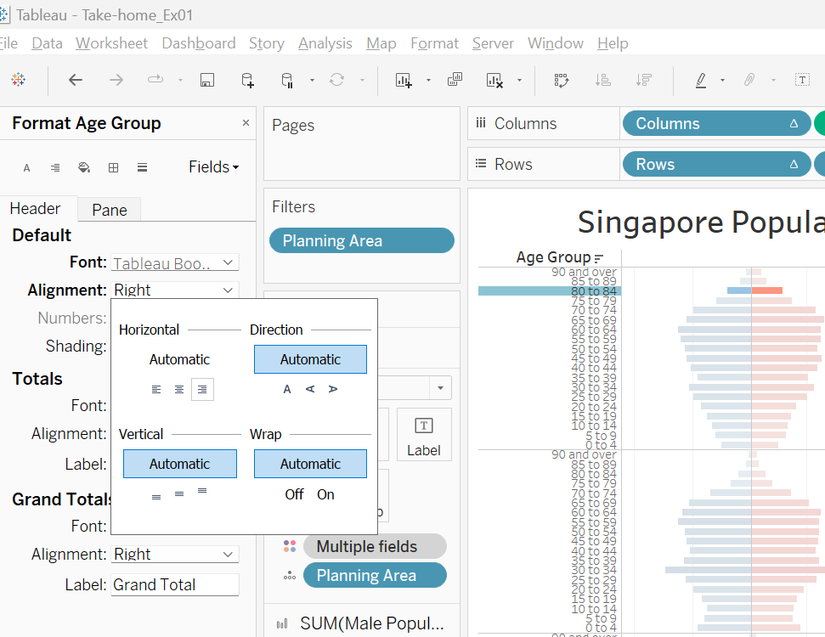Image resolution: width=825 pixels, height=637 pixels.
Task: Click the Swap Rows and Columns icon
Action: 561,80
